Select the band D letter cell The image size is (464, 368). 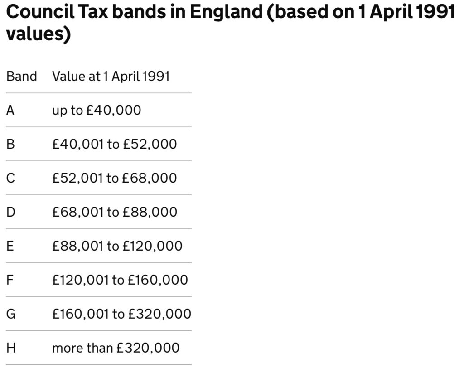tap(10, 212)
